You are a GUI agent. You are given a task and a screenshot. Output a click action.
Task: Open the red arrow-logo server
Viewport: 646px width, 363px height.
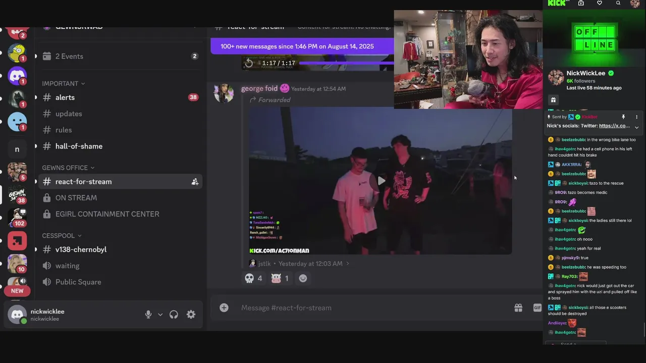[17, 241]
